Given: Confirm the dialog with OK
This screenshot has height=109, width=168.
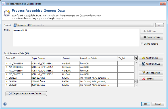Looking at the screenshot, I should tap(146, 104).
